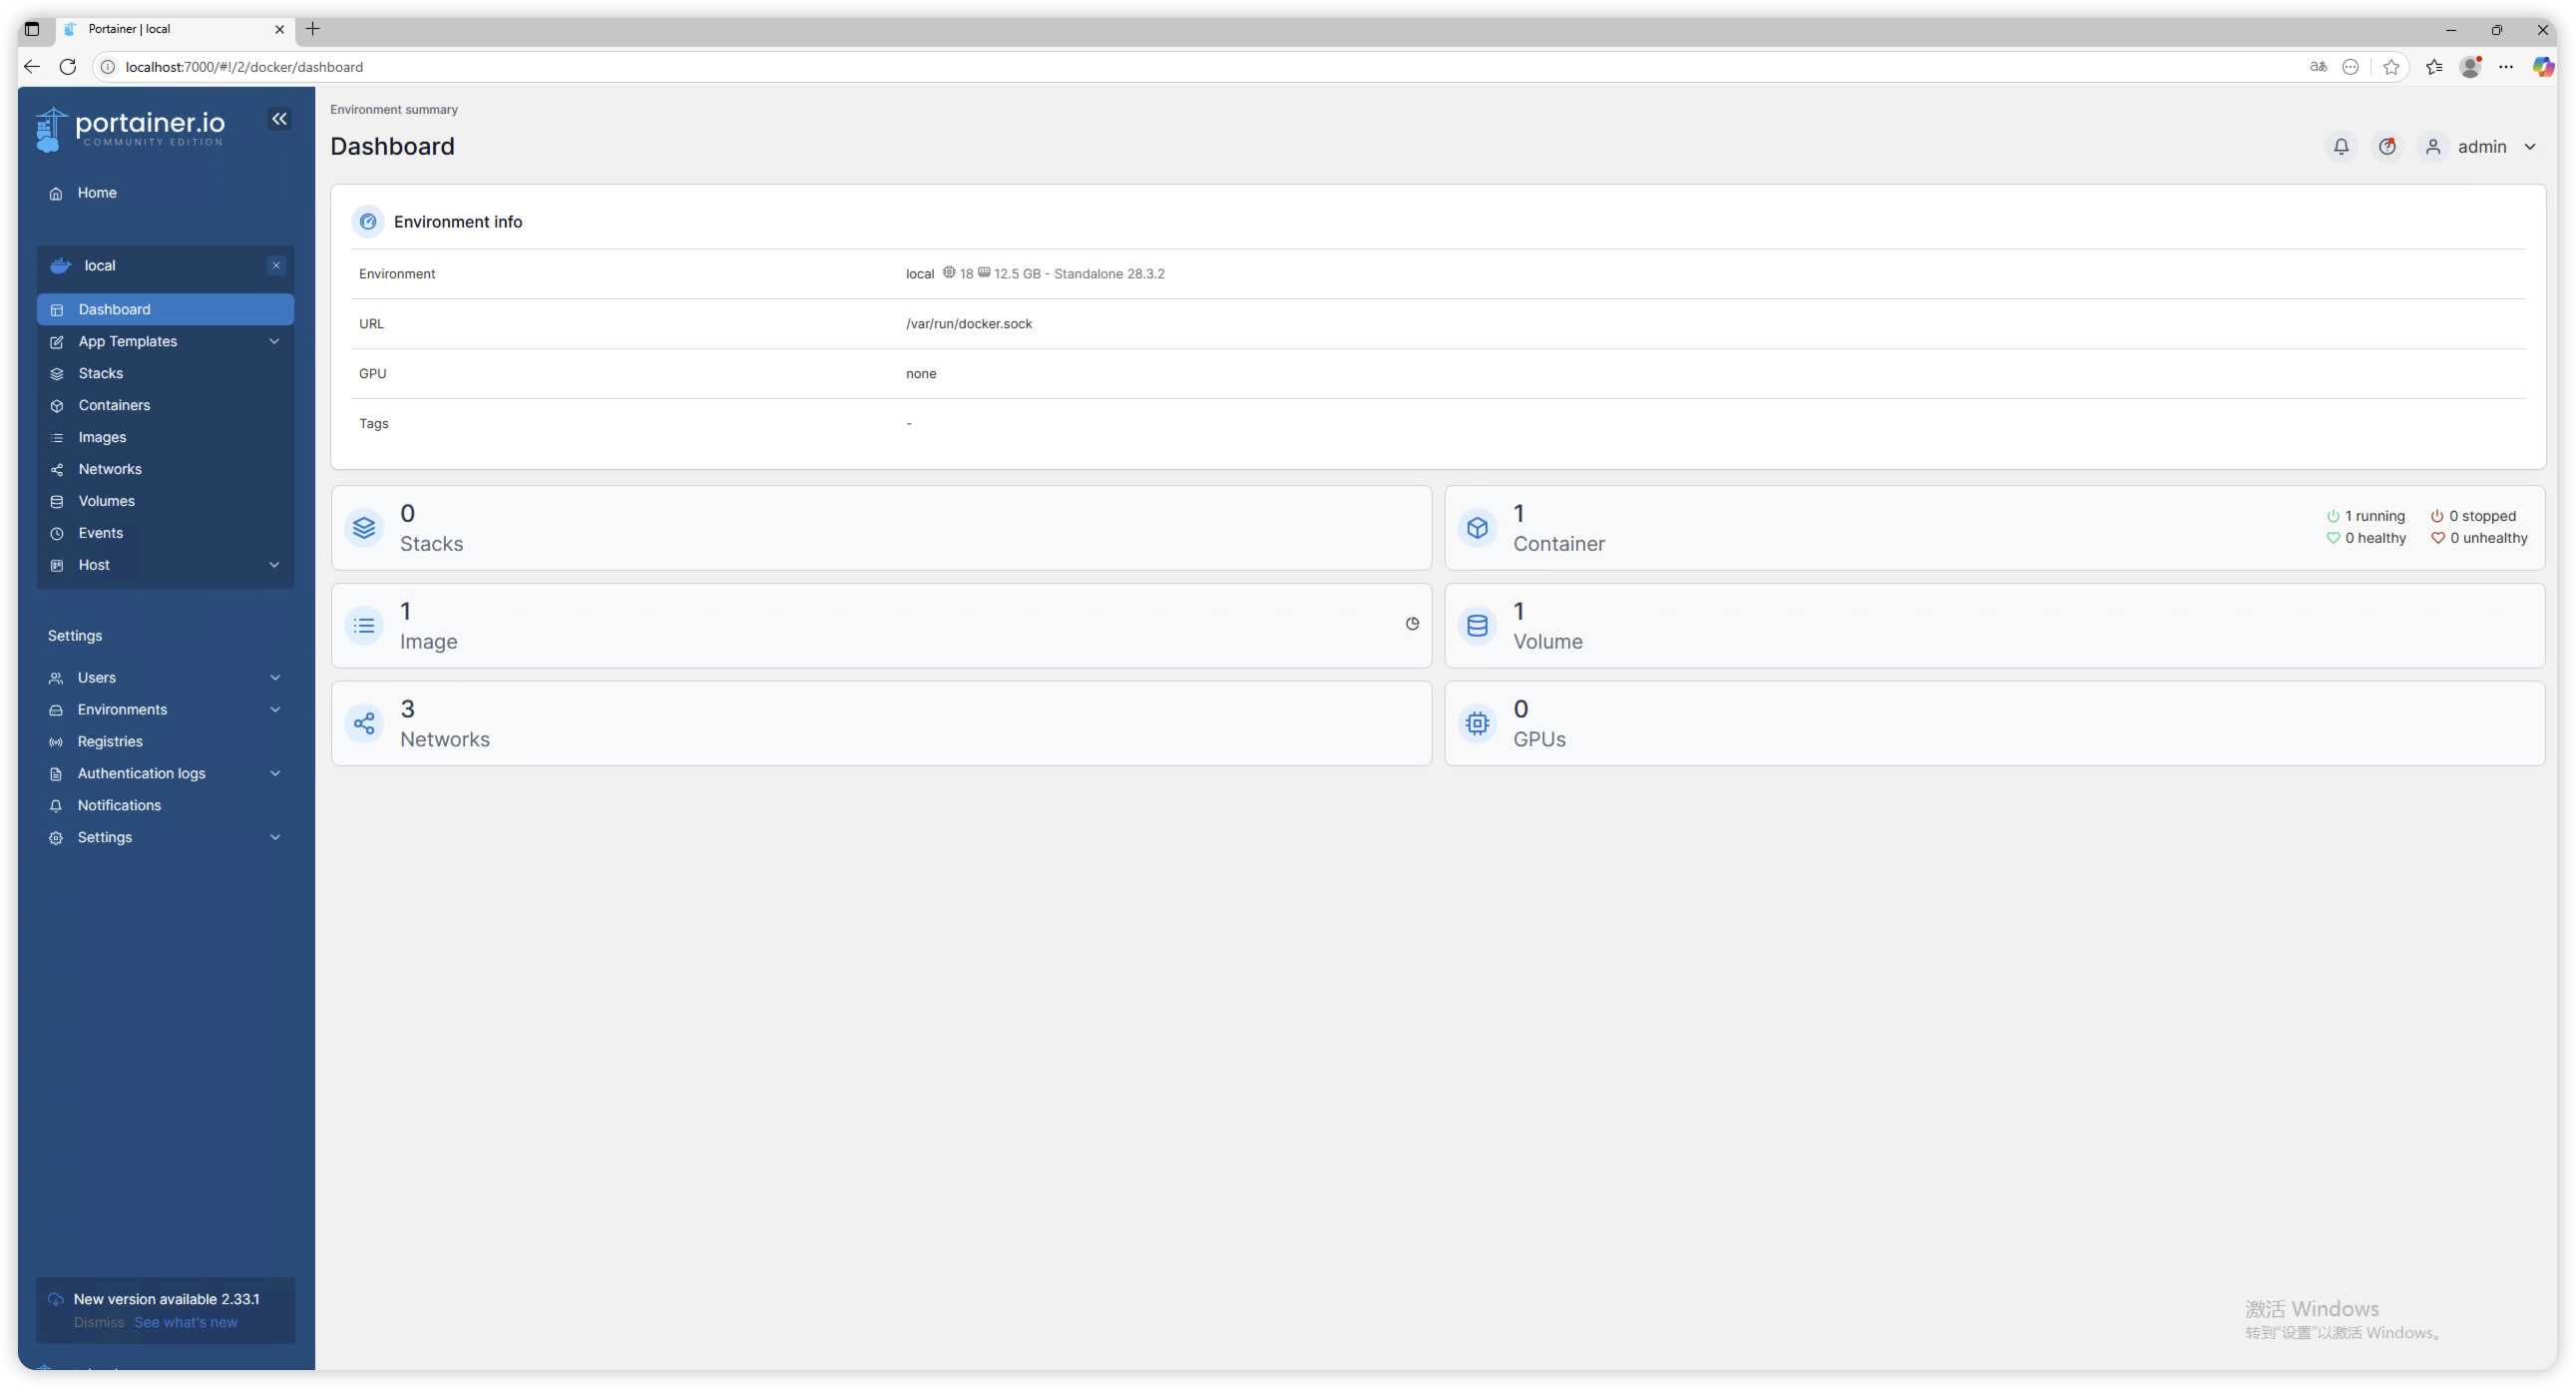
Task: Open the Networks summary card
Action: coord(881,724)
